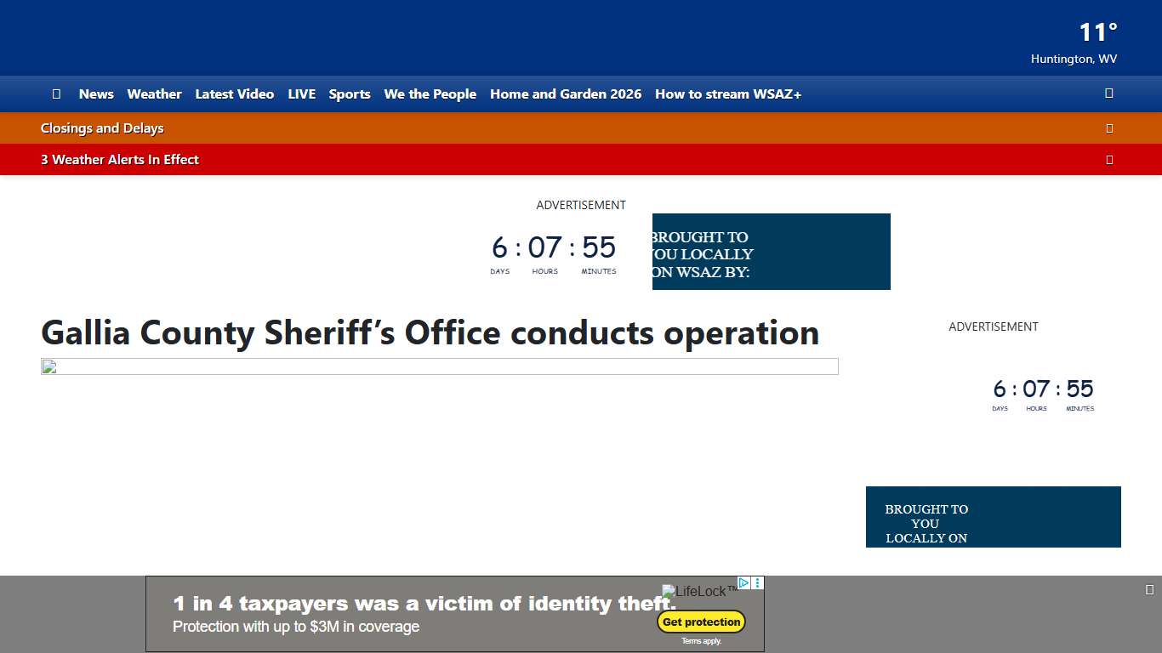
Task: Open the How to stream WSAZ+ link
Action: pos(727,94)
